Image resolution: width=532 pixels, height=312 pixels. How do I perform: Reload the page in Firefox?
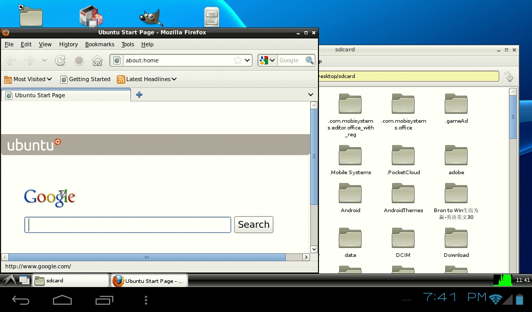pos(60,60)
